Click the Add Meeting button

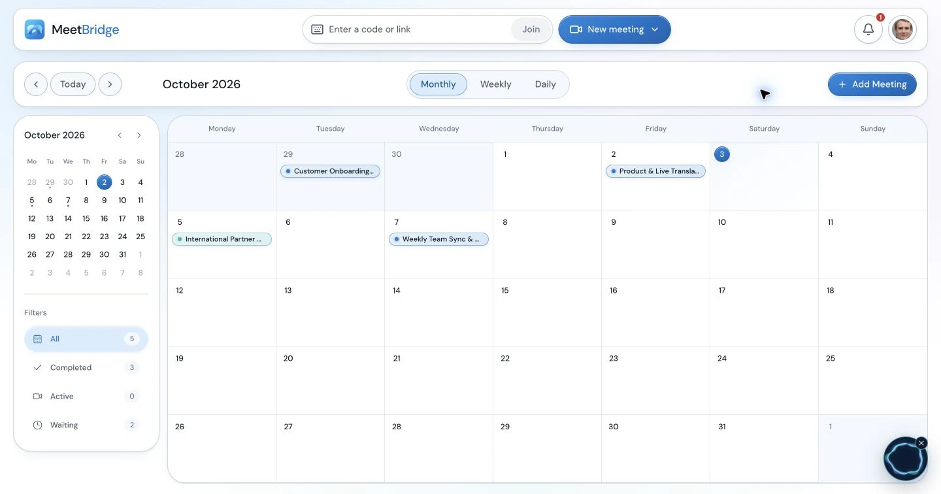point(872,84)
